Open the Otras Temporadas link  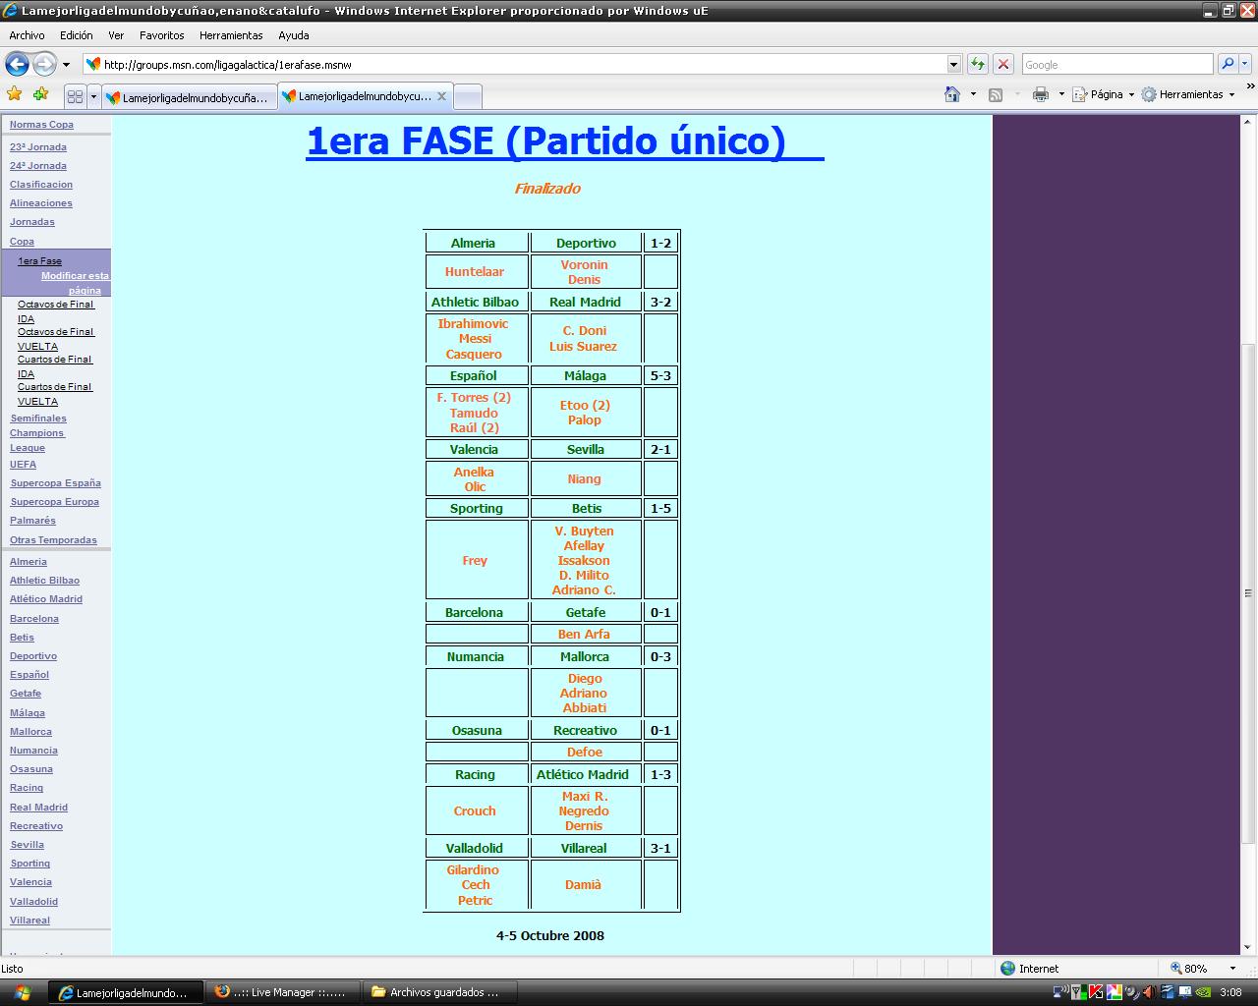coord(53,540)
